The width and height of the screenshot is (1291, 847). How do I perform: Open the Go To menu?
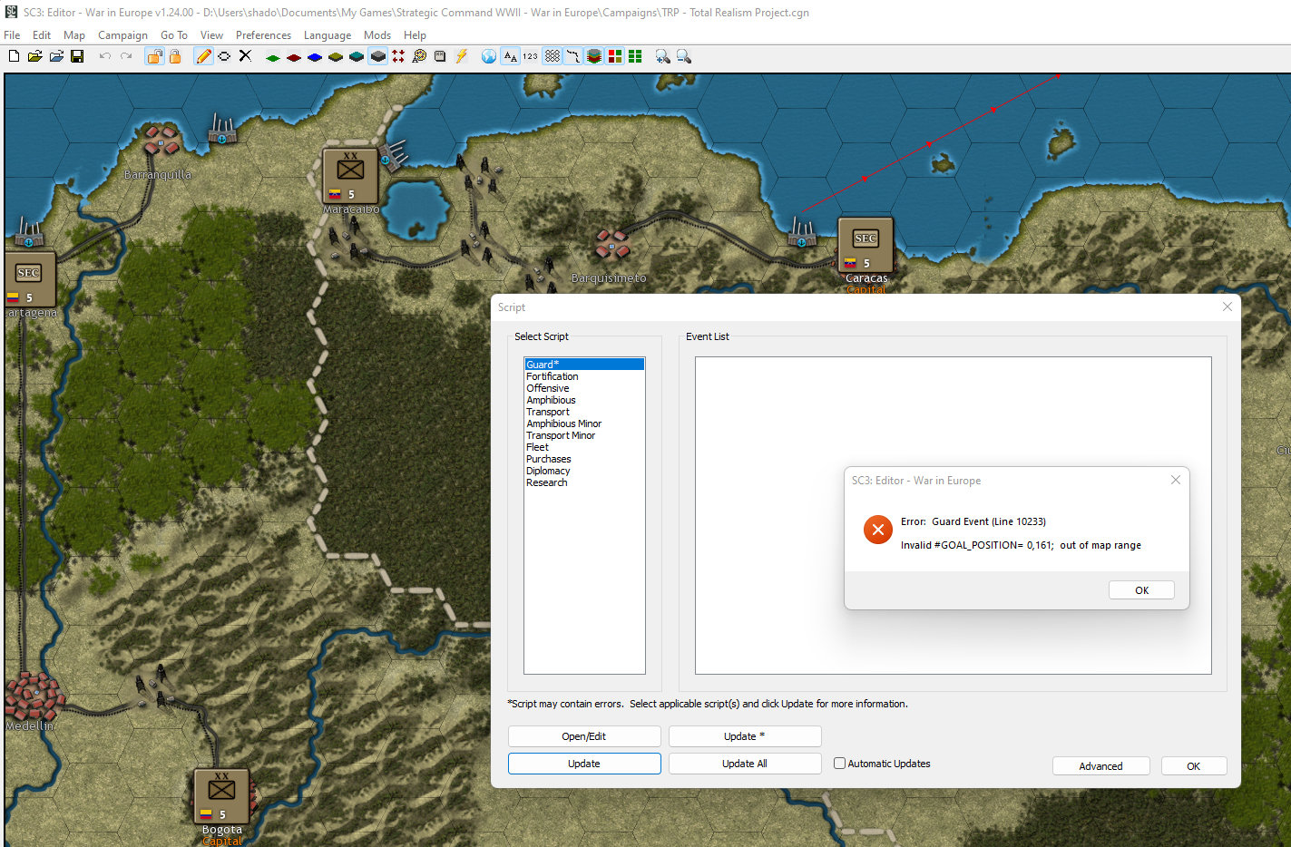(x=174, y=35)
